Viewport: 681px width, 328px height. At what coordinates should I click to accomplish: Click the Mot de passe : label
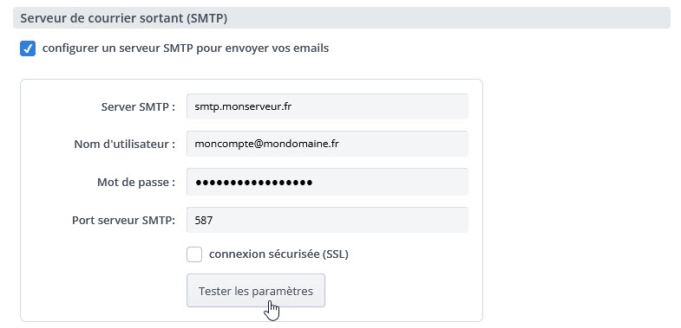point(136,183)
